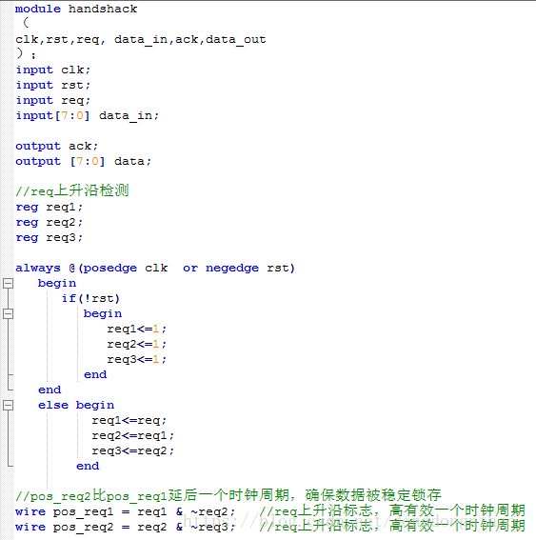Click the 'end' after the req3<=1 assignment
Image resolution: width=536 pixels, height=540 pixels.
tap(95, 374)
